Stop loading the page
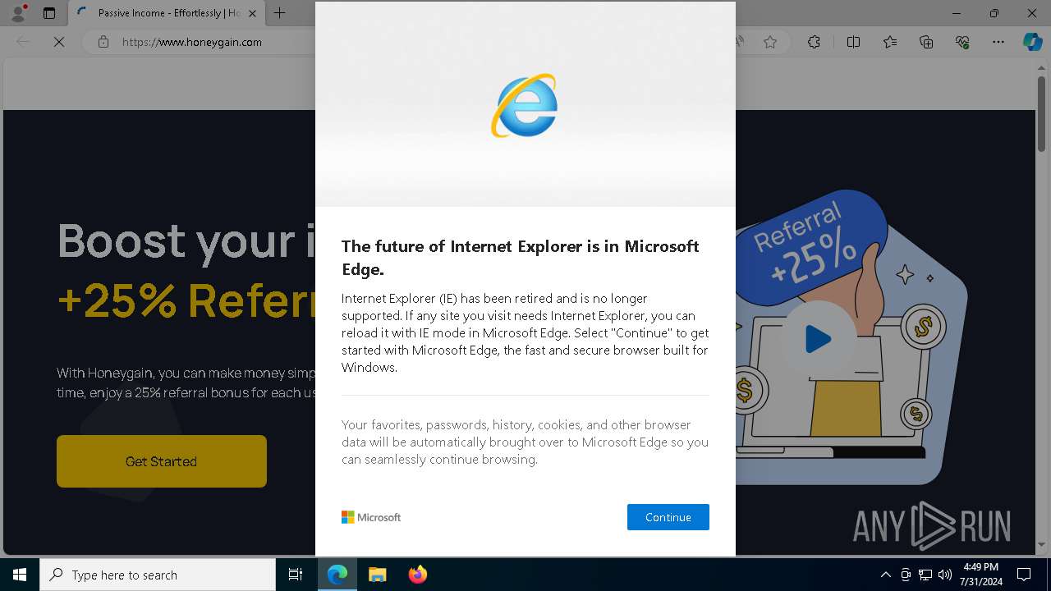Screen dimensions: 1051x591 tap(59, 42)
